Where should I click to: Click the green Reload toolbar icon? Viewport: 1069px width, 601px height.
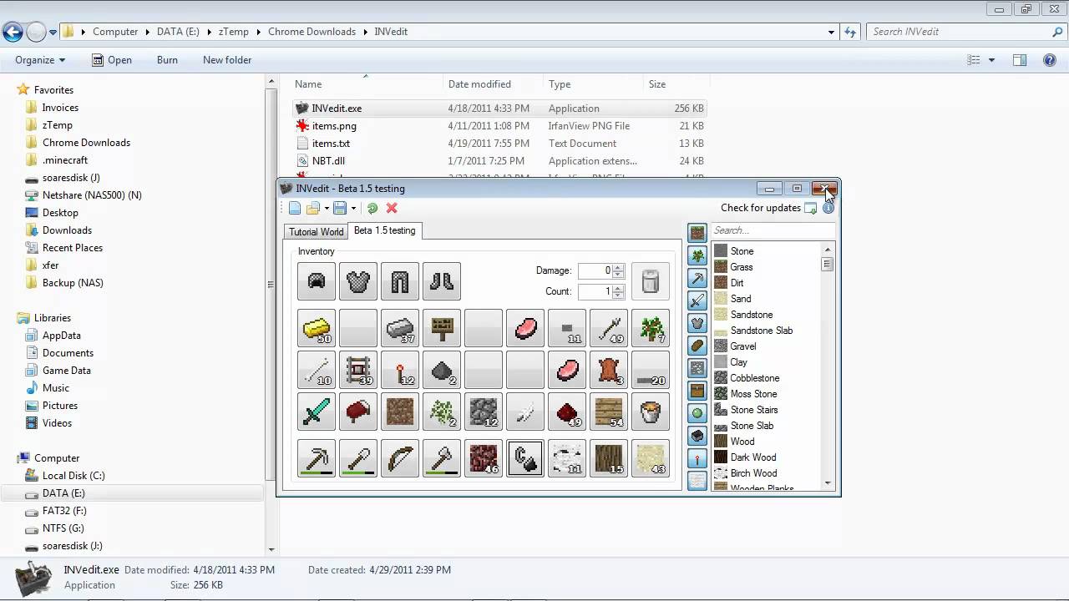[372, 208]
